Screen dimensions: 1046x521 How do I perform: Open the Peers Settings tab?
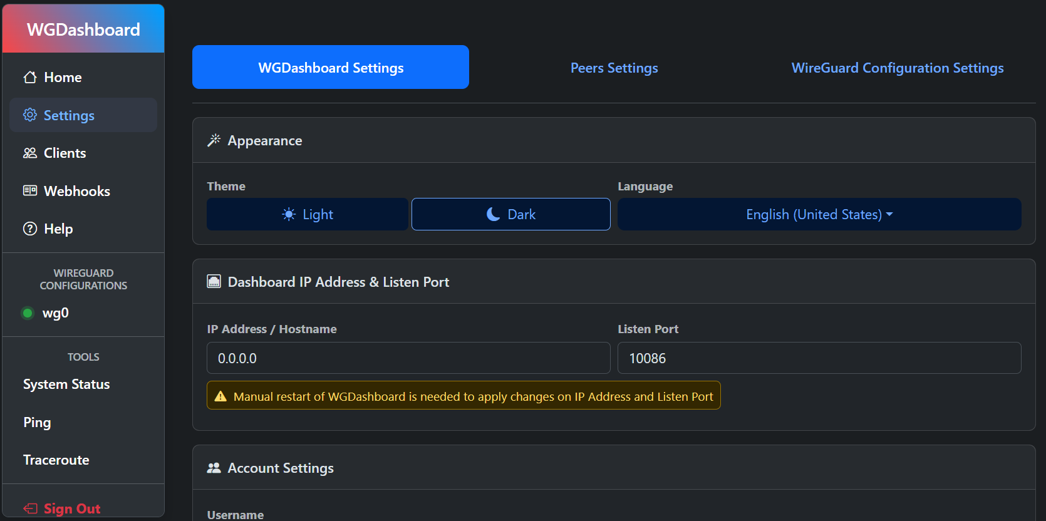[x=614, y=68]
